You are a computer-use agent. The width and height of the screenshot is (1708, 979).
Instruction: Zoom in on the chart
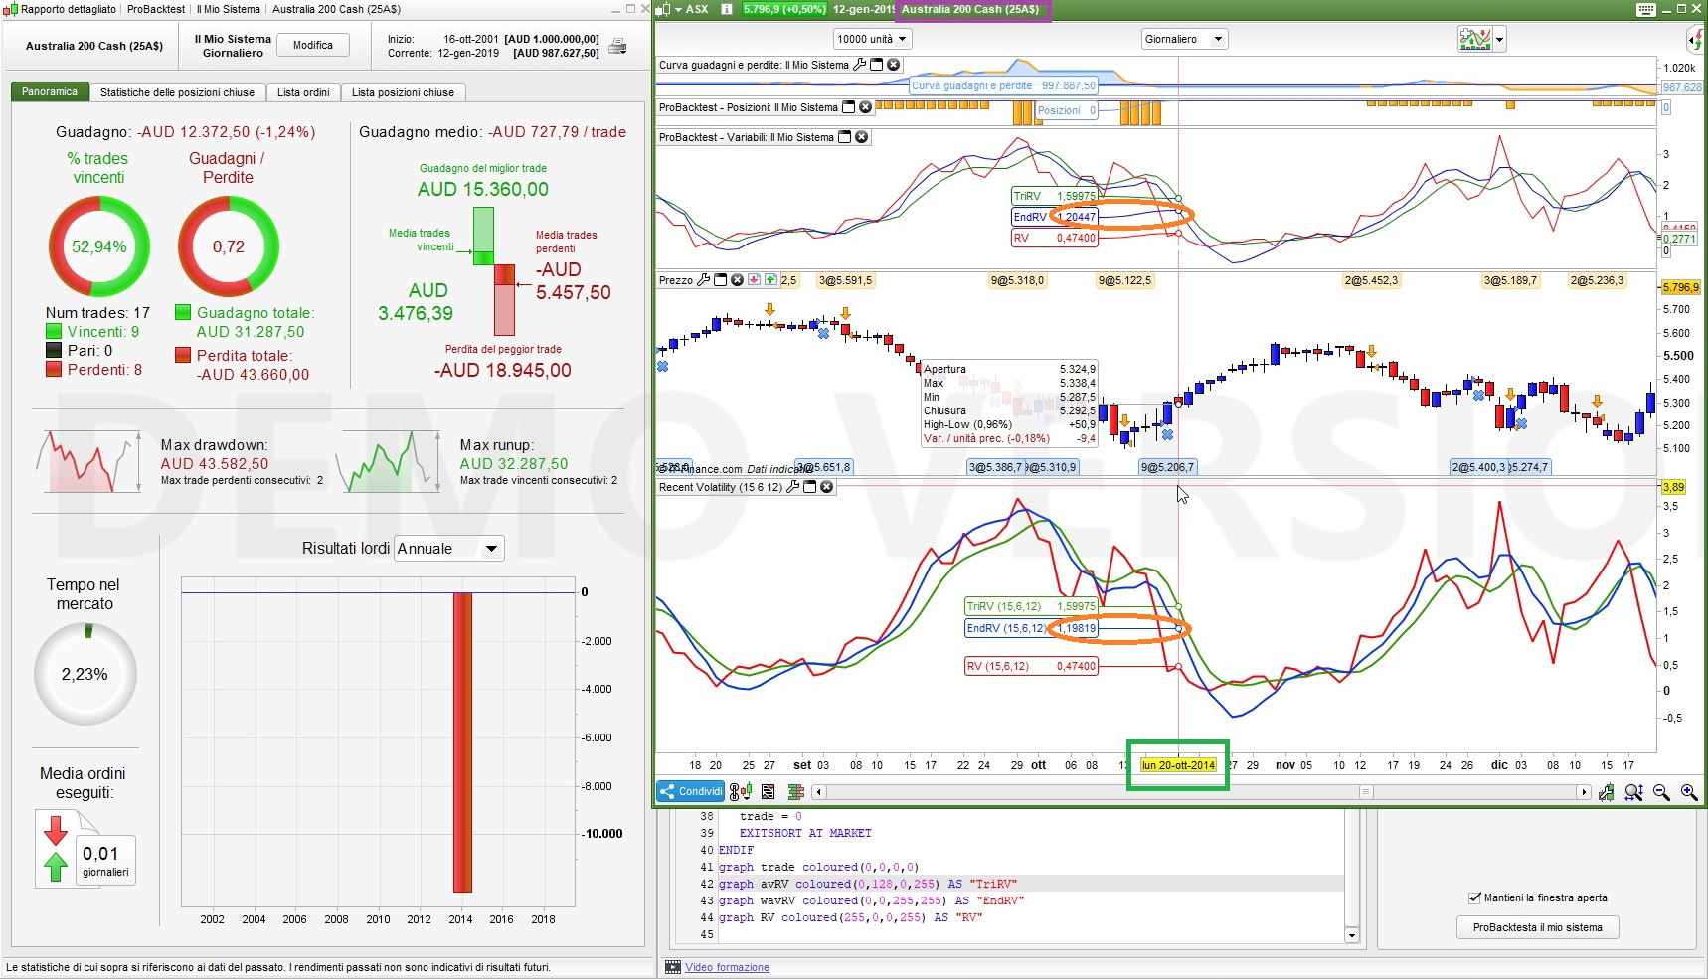click(1689, 792)
